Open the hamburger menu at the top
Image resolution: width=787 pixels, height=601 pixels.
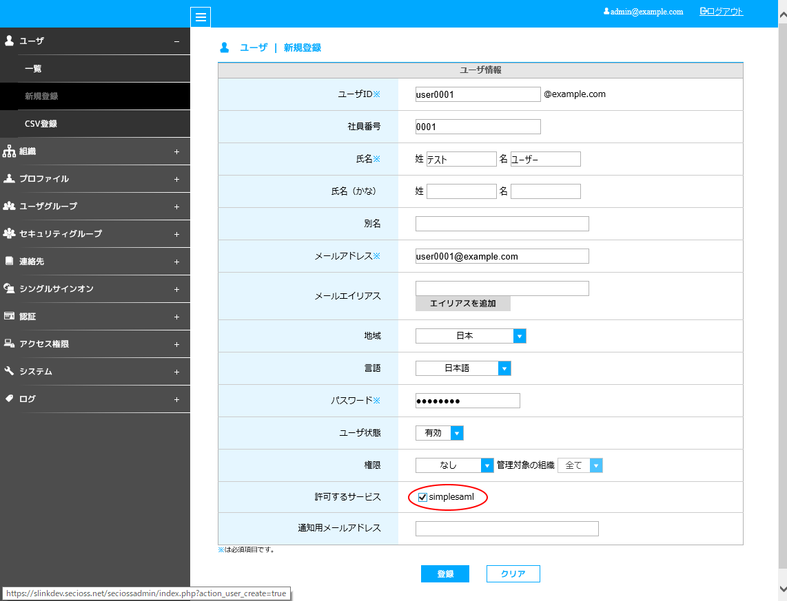(201, 17)
